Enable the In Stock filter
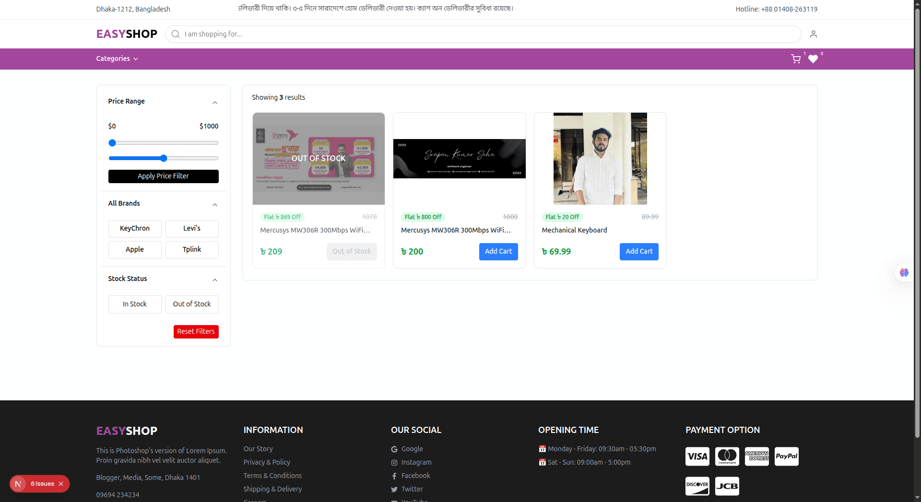The image size is (921, 502). point(135,304)
